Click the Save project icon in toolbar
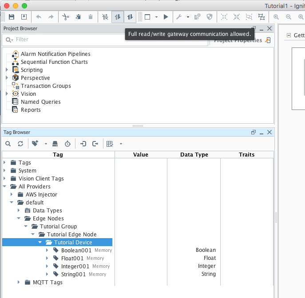The width and height of the screenshot is (305, 298). (x=12, y=17)
